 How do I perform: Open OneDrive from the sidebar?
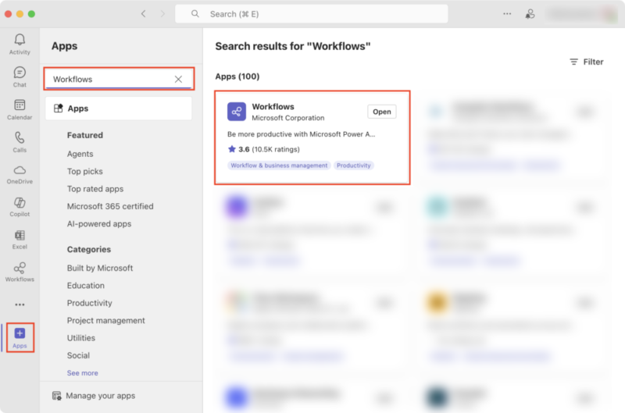pos(20,175)
